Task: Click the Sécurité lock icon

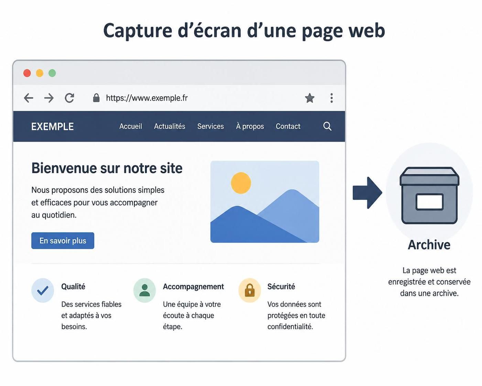Action: pos(250,290)
